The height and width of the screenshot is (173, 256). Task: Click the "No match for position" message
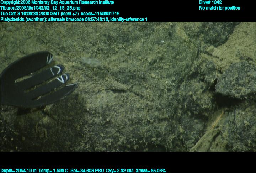click(219, 8)
